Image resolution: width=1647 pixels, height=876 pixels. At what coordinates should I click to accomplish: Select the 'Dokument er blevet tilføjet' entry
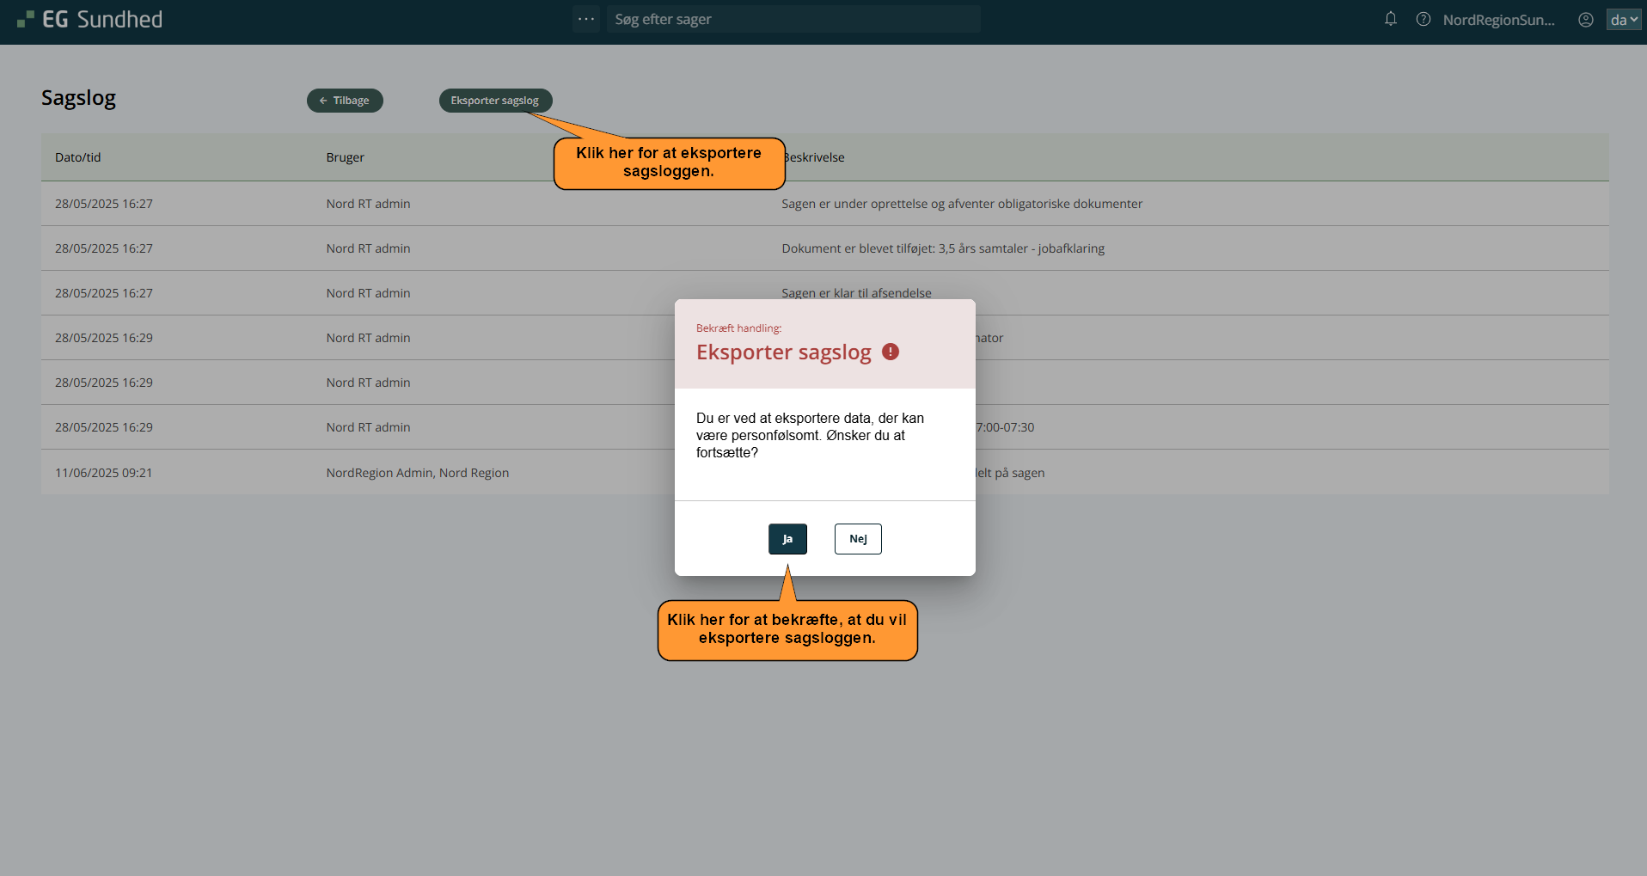(x=942, y=248)
